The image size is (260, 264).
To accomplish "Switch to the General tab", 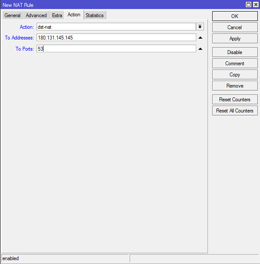I will 12,15.
